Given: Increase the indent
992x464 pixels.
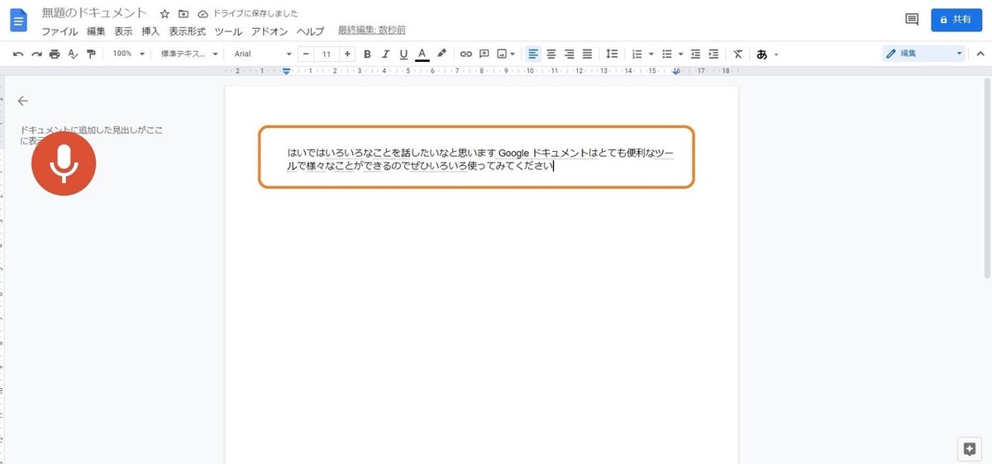Looking at the screenshot, I should pyautogui.click(x=713, y=54).
